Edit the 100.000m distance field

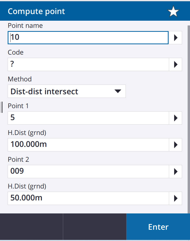coord(88,145)
